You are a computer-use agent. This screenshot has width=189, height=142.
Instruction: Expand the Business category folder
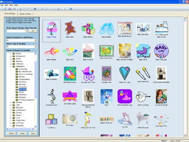pyautogui.click(x=11, y=61)
